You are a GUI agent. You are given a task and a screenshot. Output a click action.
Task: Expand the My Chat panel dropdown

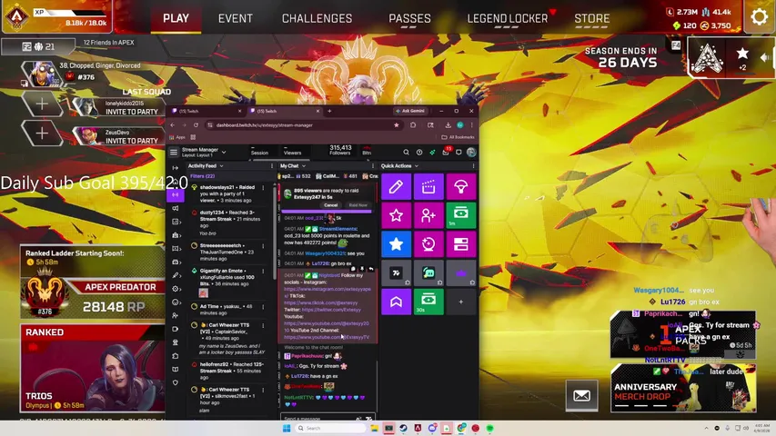coord(303,166)
